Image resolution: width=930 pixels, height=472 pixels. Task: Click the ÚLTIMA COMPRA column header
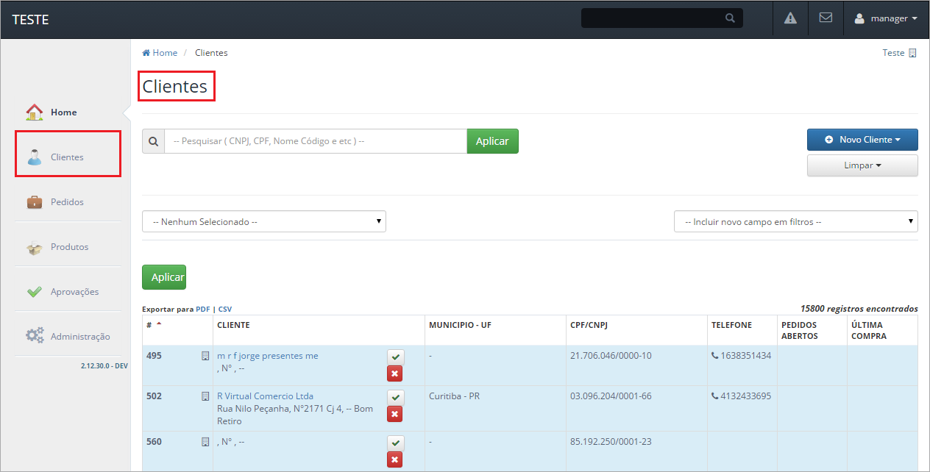(x=869, y=330)
